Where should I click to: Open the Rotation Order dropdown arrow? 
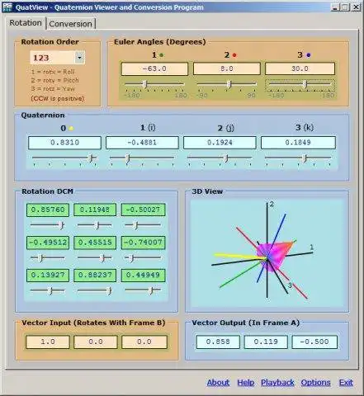79,58
